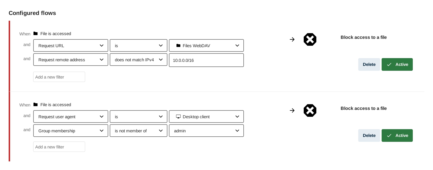Open the Group membership dropdown
The height and width of the screenshot is (170, 433).
71,131
